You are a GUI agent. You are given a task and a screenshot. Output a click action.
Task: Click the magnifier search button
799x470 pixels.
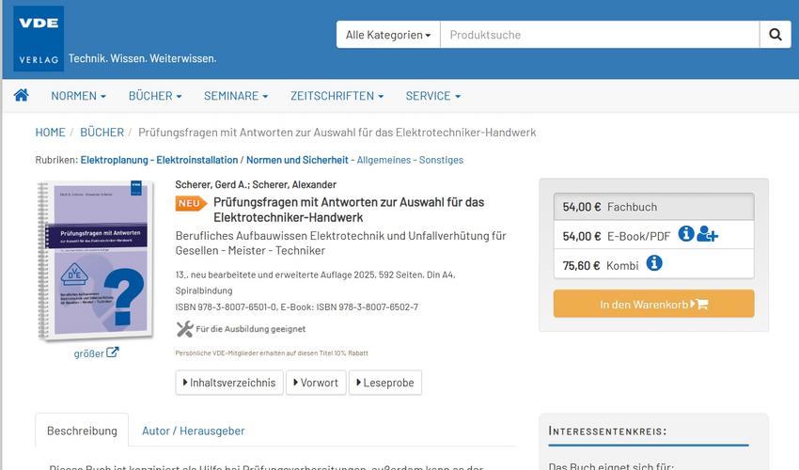click(x=775, y=35)
